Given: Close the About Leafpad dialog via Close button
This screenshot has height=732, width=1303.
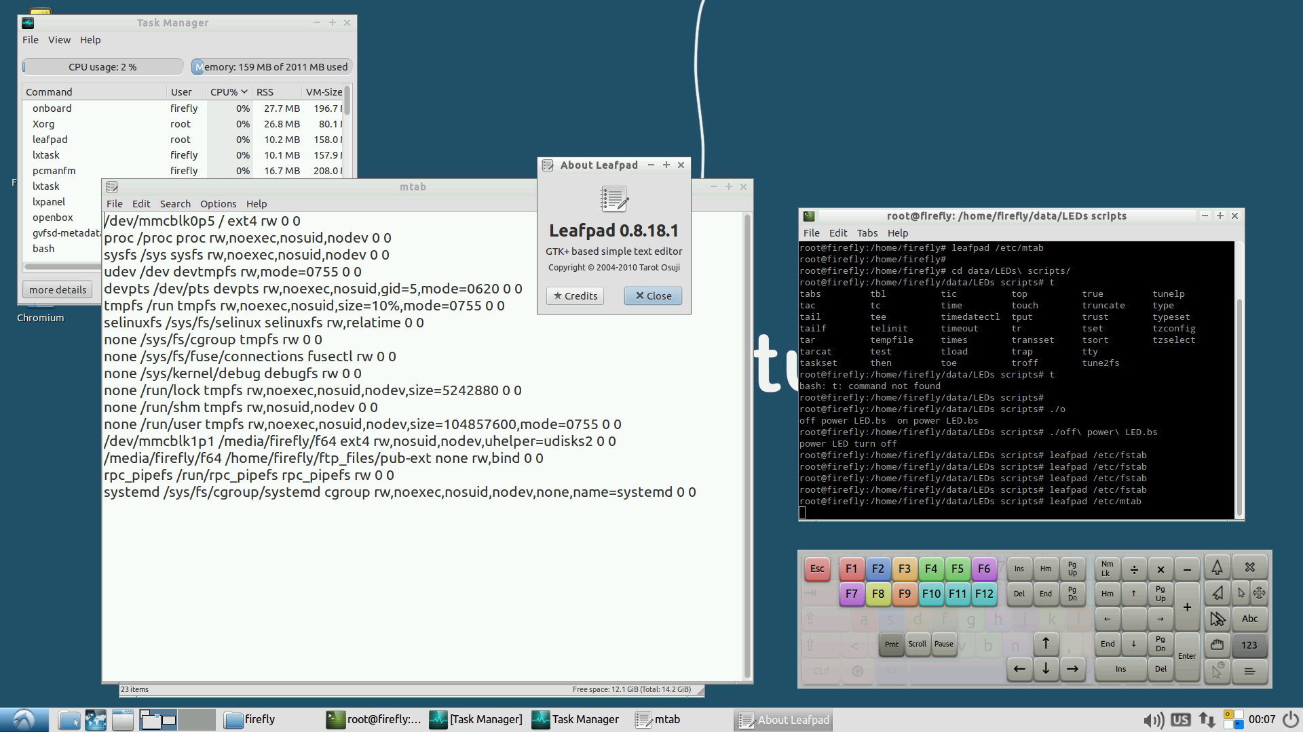Looking at the screenshot, I should click(x=653, y=296).
